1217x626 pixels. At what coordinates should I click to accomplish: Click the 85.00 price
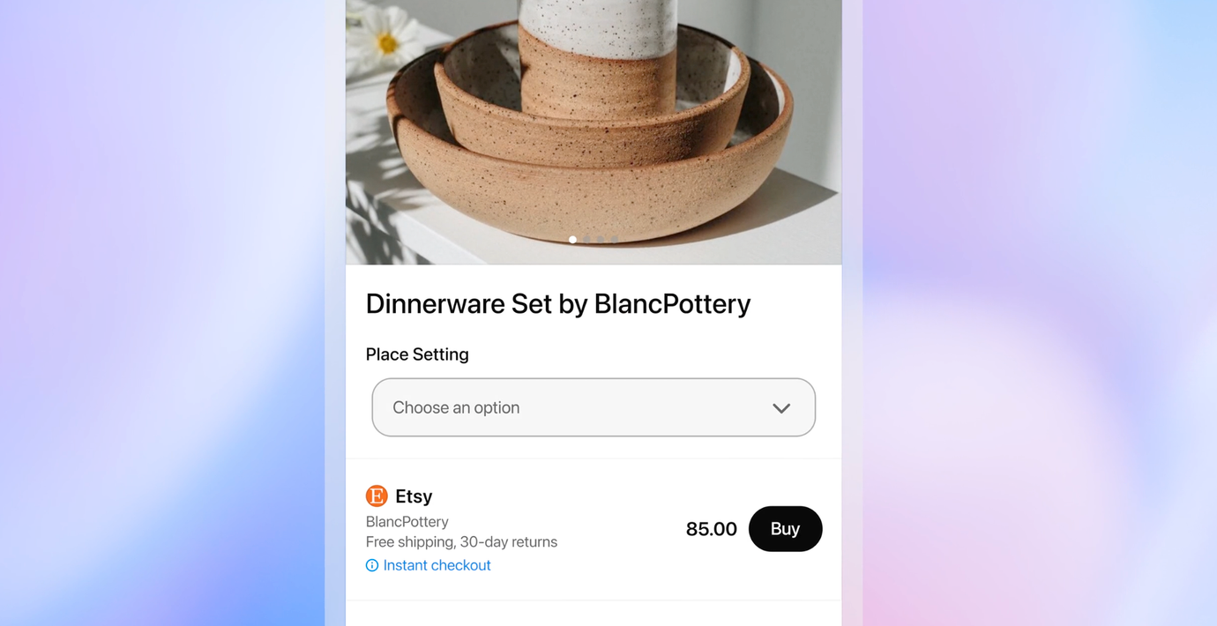[711, 529]
